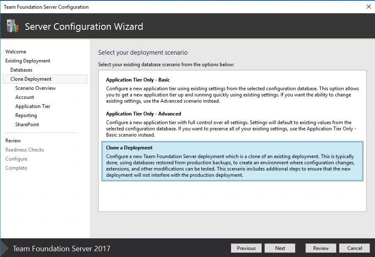The image size is (375, 257).
Task: Close the Team Foundation Server Configuration window
Action: click(368, 7)
